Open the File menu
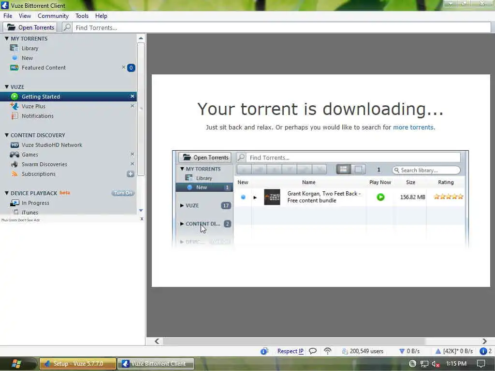495x371 pixels. [8, 16]
